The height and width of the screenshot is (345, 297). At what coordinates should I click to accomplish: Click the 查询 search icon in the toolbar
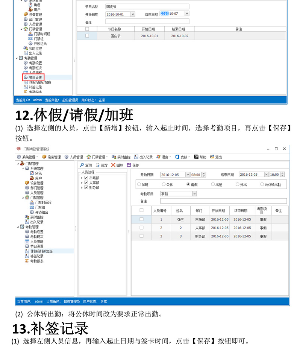coord(82,165)
